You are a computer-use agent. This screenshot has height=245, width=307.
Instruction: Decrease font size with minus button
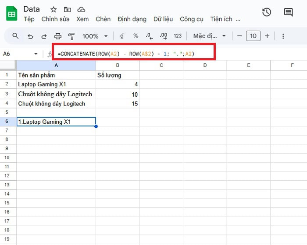[x=239, y=36]
